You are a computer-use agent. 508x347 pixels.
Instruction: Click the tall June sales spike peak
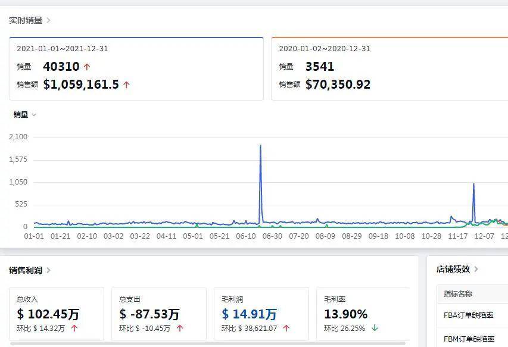(x=260, y=145)
